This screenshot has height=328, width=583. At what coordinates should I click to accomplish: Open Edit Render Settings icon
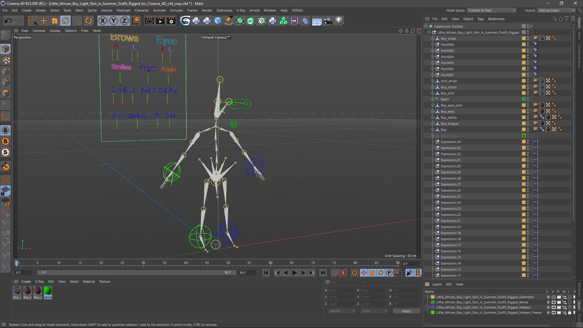[172, 21]
